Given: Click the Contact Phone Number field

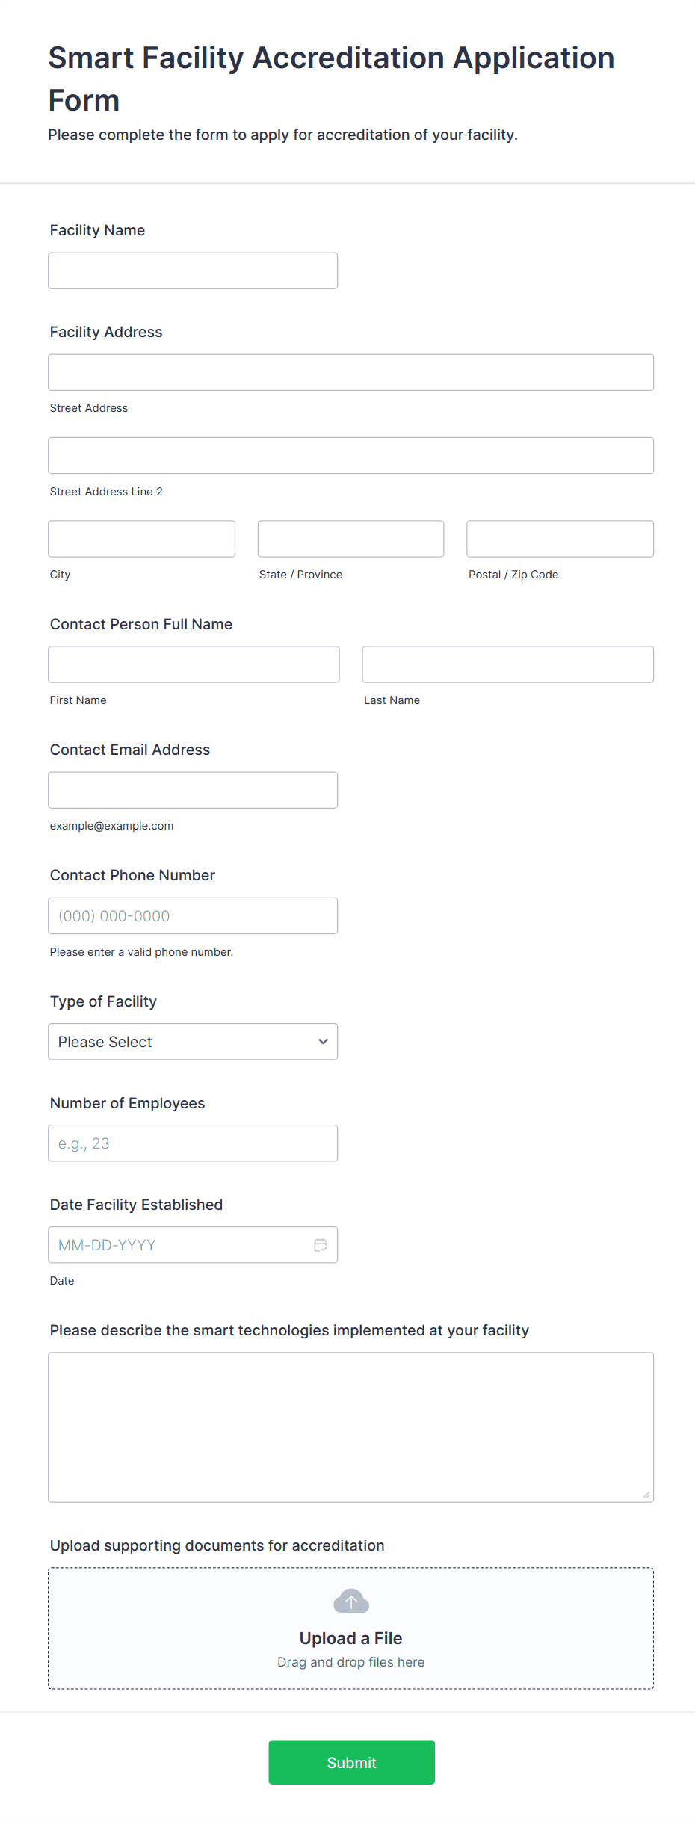Looking at the screenshot, I should pos(193,915).
